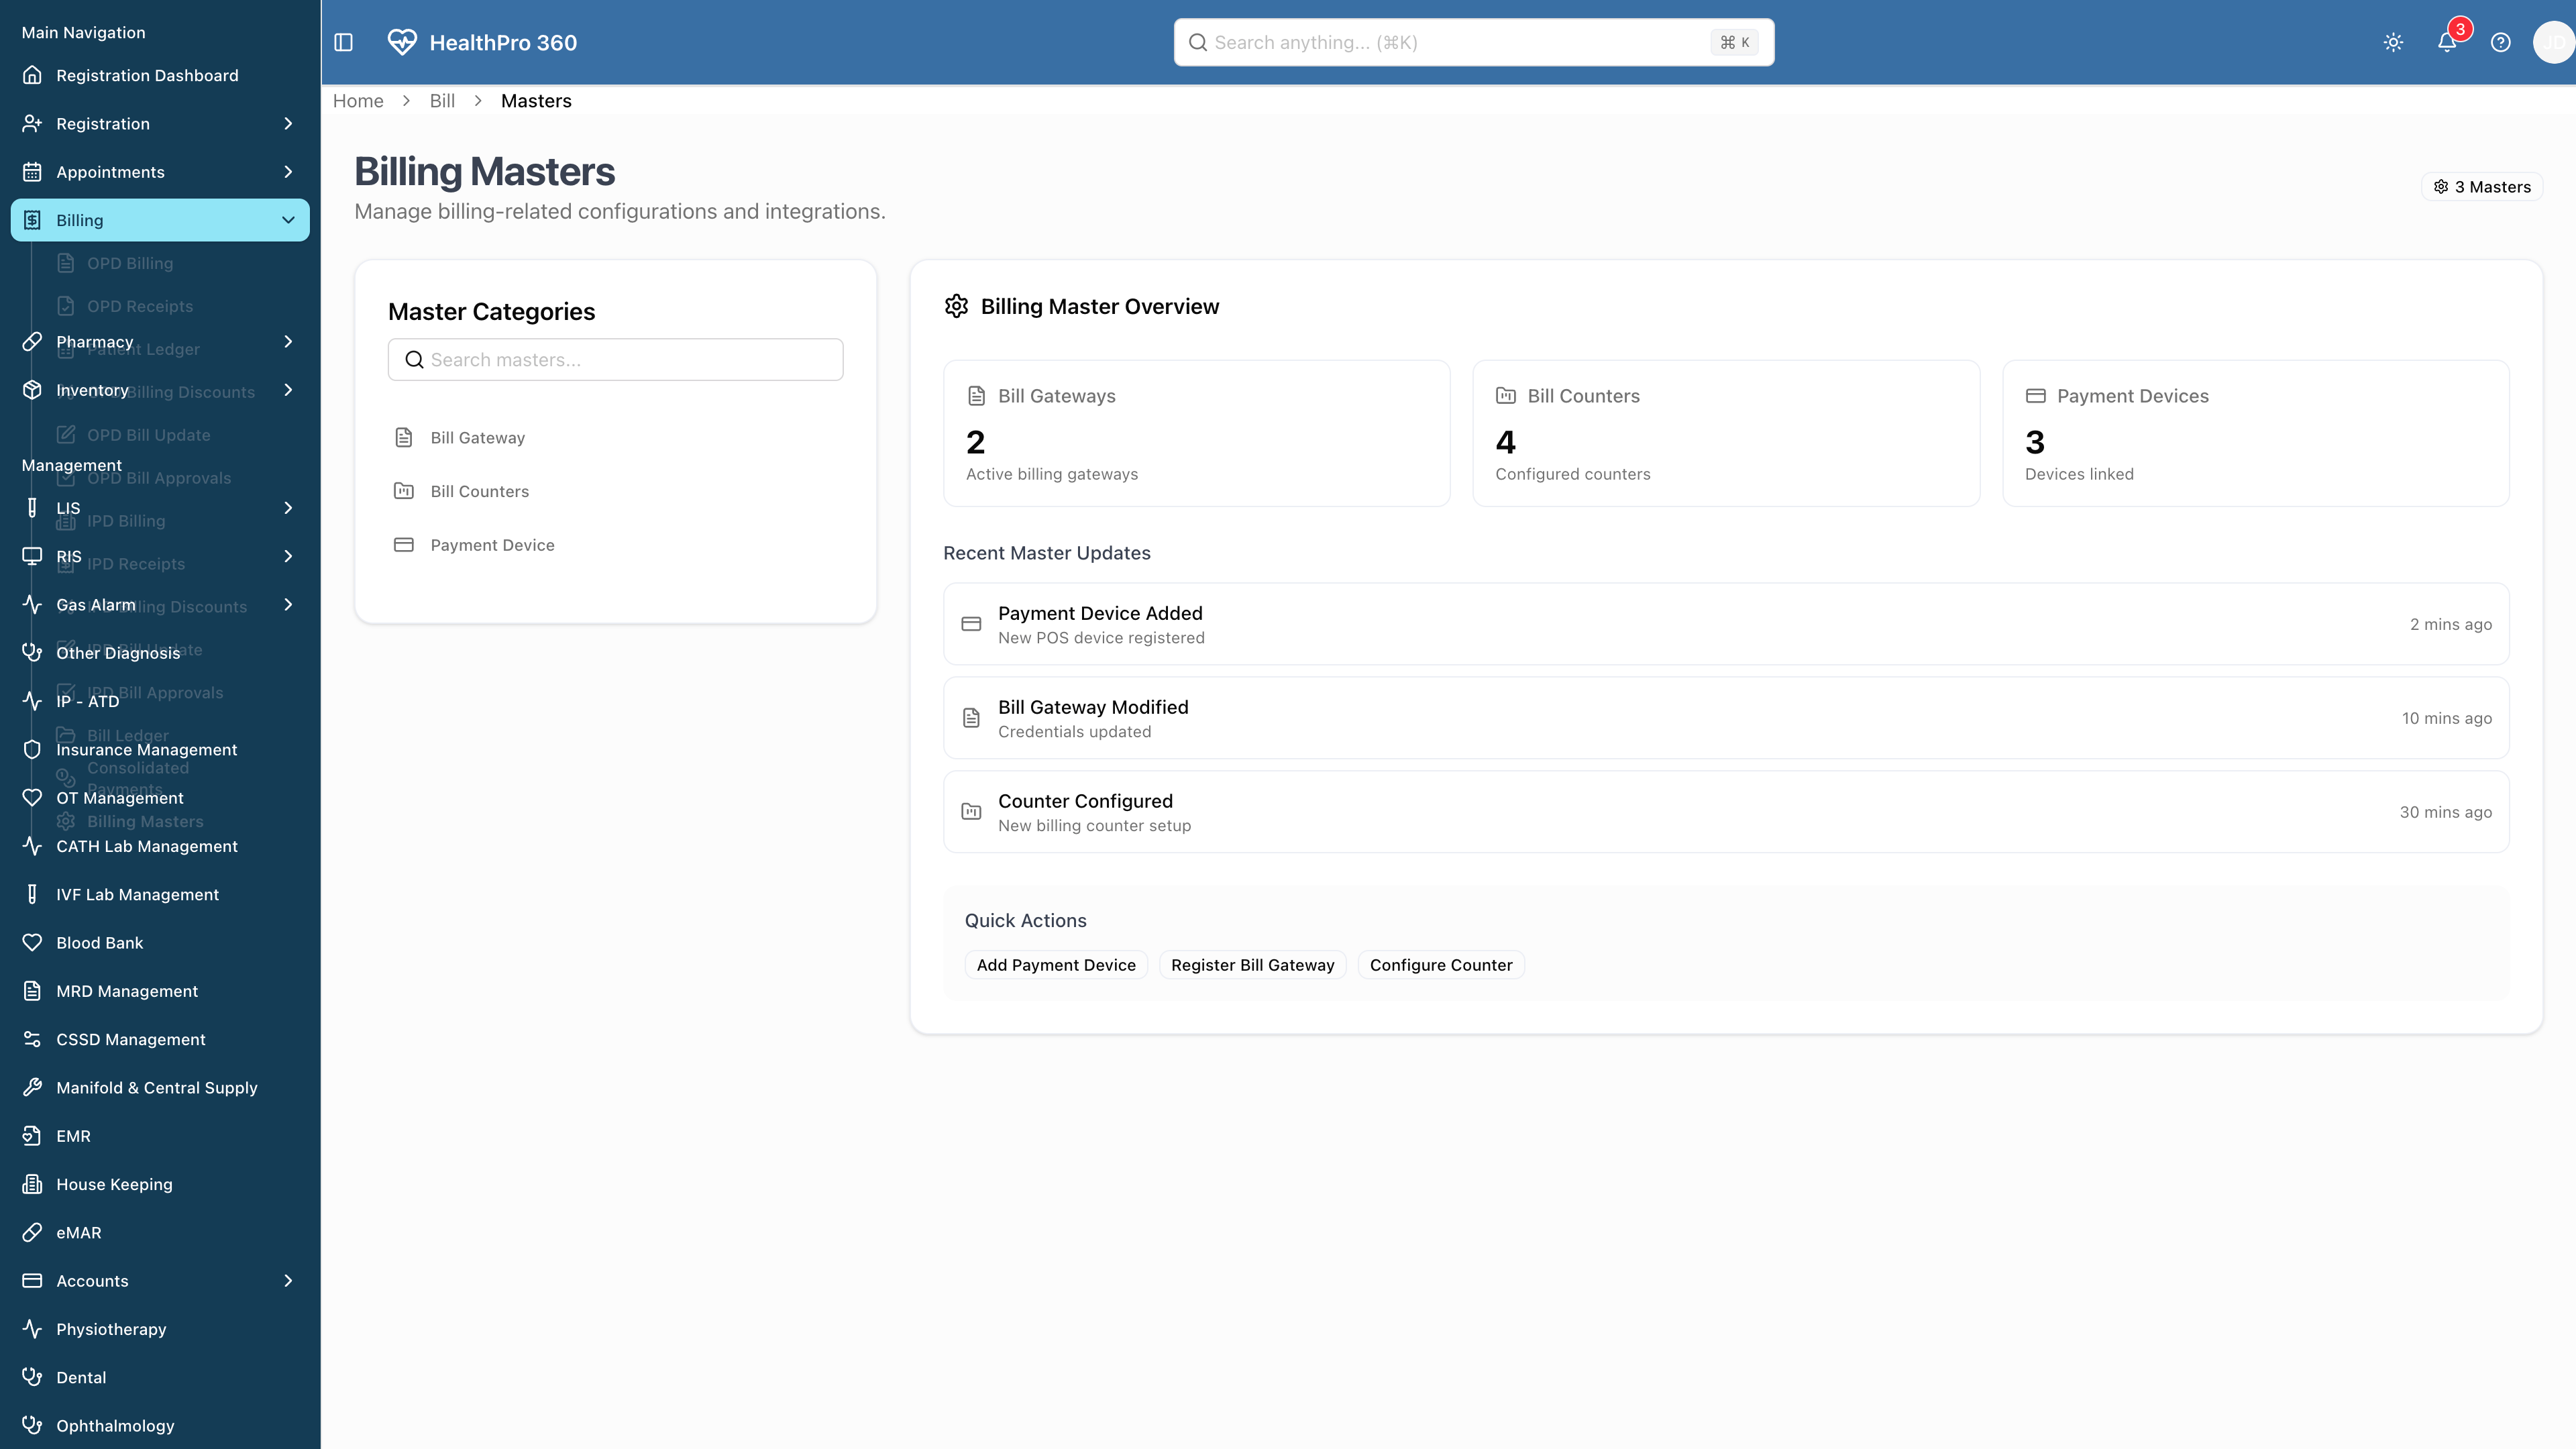Open the Bill Gateway Modified update
The width and height of the screenshot is (2576, 1449).
point(1726,718)
